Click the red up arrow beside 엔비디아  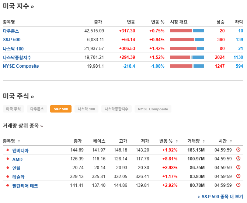click(x=8, y=150)
